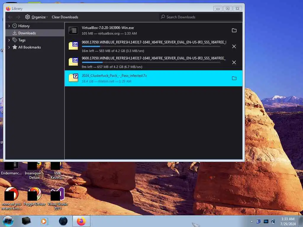Open the dark globe taskbar icon
Viewport: 303px width, 227px height.
pyautogui.click(x=63, y=221)
